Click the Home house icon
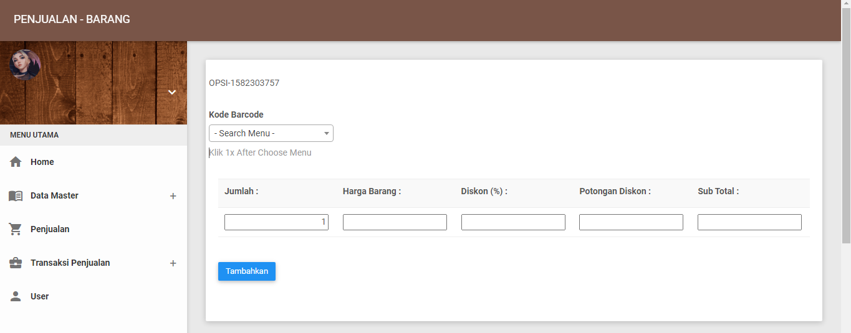Image resolution: width=851 pixels, height=333 pixels. 16,162
